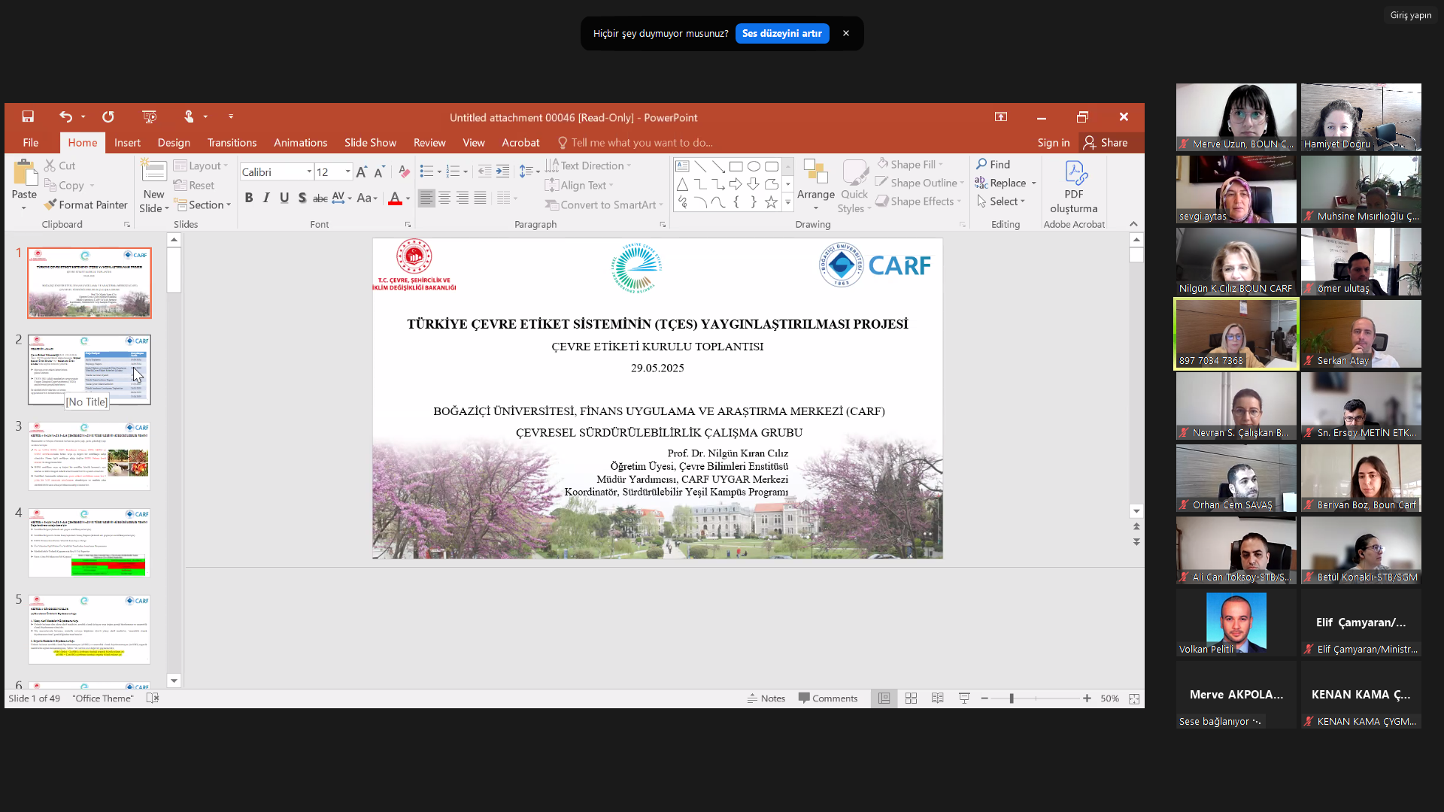Toggle Bold formatting
The image size is (1444, 812).
pos(249,198)
